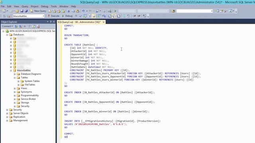255x143 pixels.
Task: Click the Save floppy disk icon
Action: coord(22,11)
